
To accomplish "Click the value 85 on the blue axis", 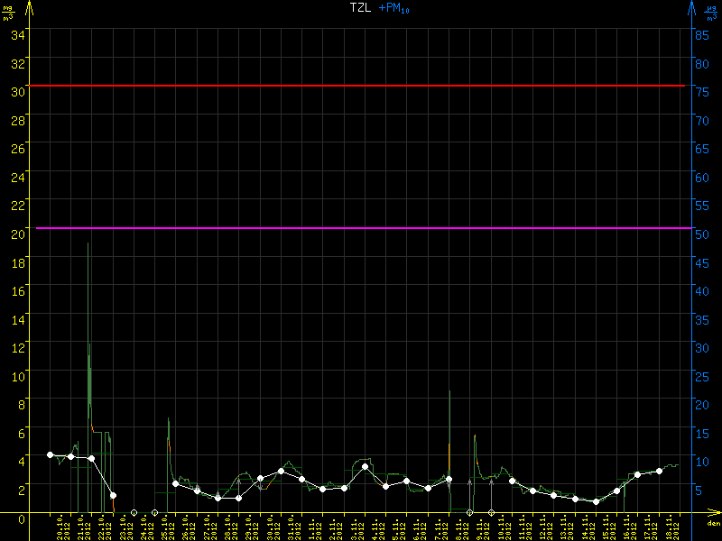I will (x=700, y=34).
